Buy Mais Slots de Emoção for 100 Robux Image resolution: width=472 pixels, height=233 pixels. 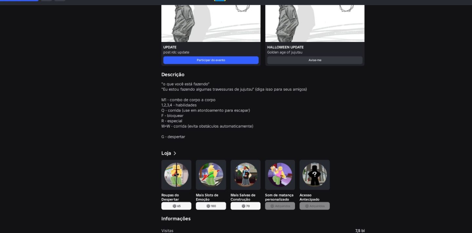pos(211,206)
